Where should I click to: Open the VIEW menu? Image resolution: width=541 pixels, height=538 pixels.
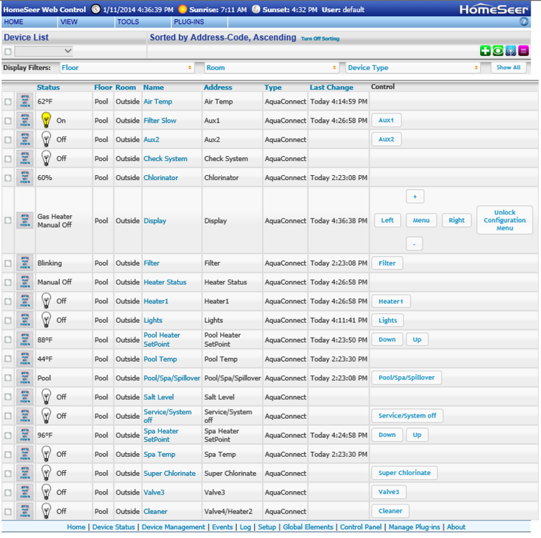(86, 22)
